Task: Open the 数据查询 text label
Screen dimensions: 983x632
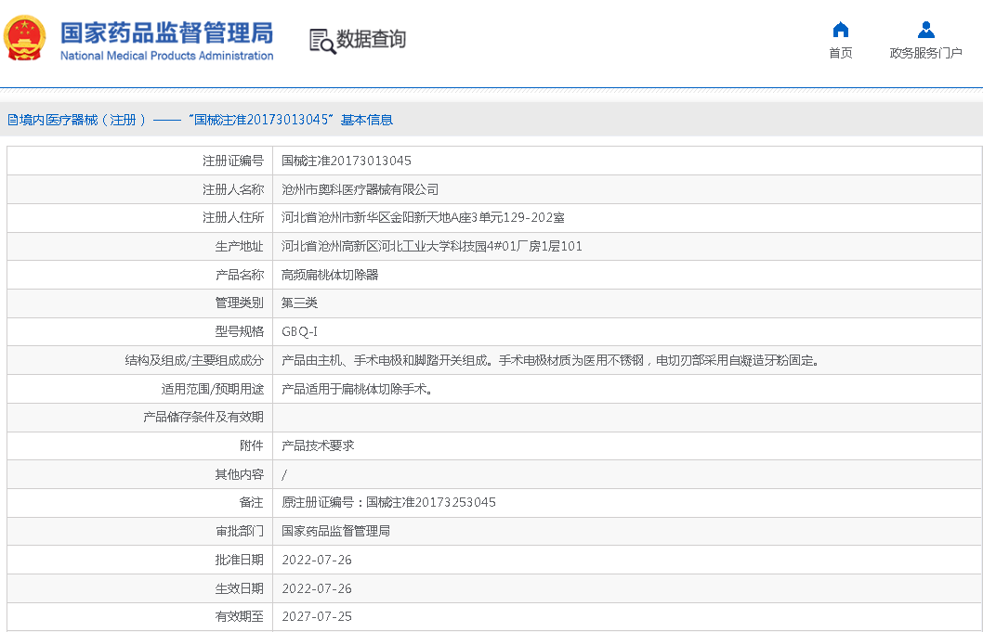Action: (x=371, y=40)
